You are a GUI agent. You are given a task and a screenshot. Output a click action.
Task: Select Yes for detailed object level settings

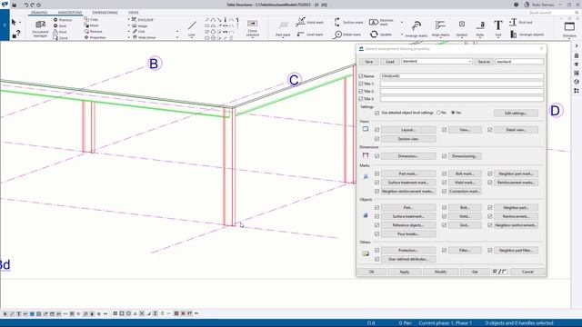point(453,113)
